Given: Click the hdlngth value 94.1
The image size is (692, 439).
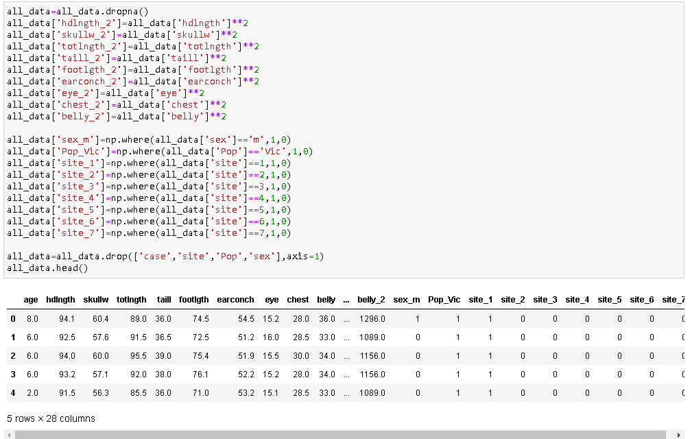Looking at the screenshot, I should (x=67, y=318).
